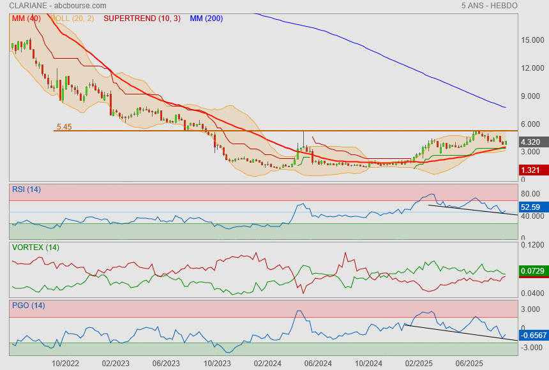Click the green Vortex value tag 0.0729
Image resolution: width=549 pixels, height=370 pixels.
532,272
